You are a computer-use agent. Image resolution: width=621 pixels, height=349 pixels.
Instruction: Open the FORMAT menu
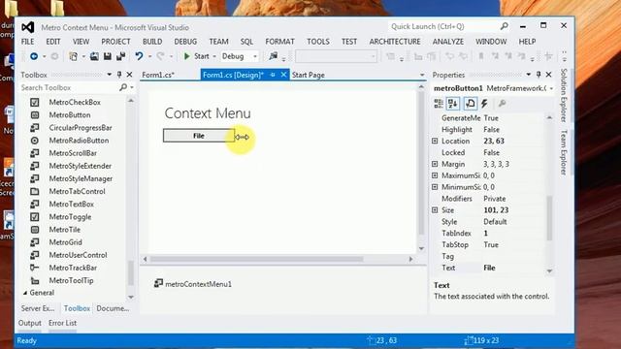280,42
